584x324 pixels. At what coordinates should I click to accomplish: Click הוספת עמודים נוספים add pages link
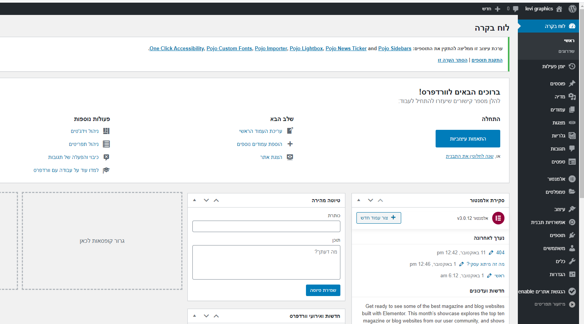point(260,144)
